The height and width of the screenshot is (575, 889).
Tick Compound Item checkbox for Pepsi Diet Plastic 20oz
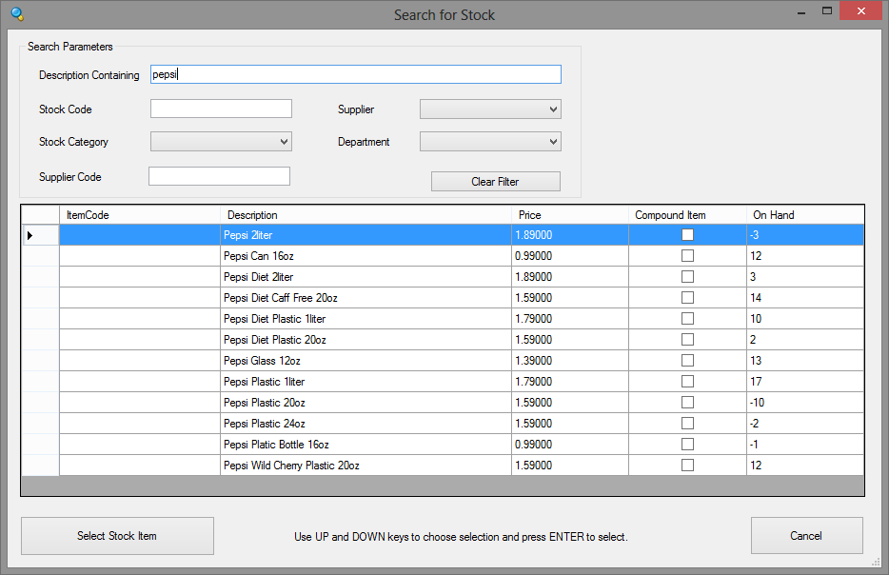pos(687,340)
